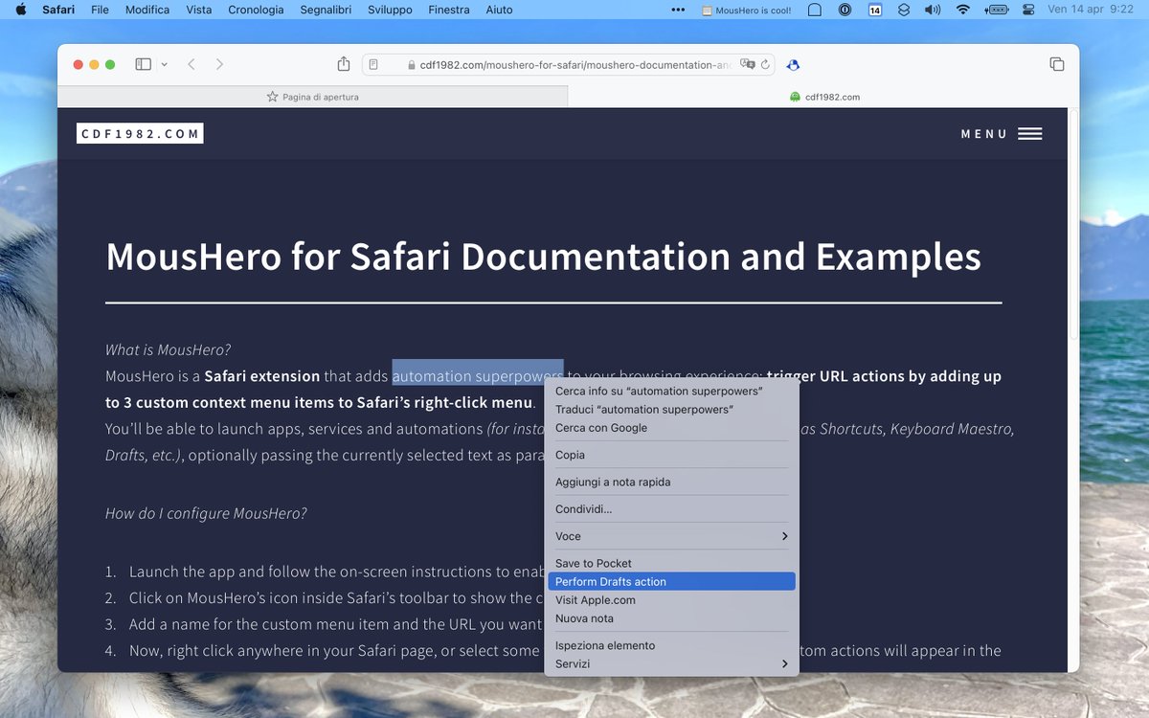This screenshot has width=1149, height=718.
Task: Click the translate icon in address bar
Action: [747, 65]
